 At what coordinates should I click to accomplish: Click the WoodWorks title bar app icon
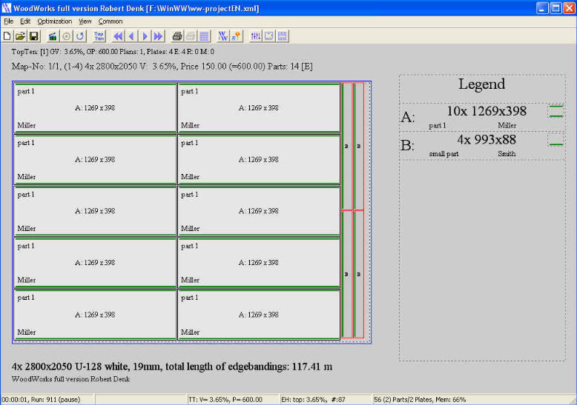(6, 7)
